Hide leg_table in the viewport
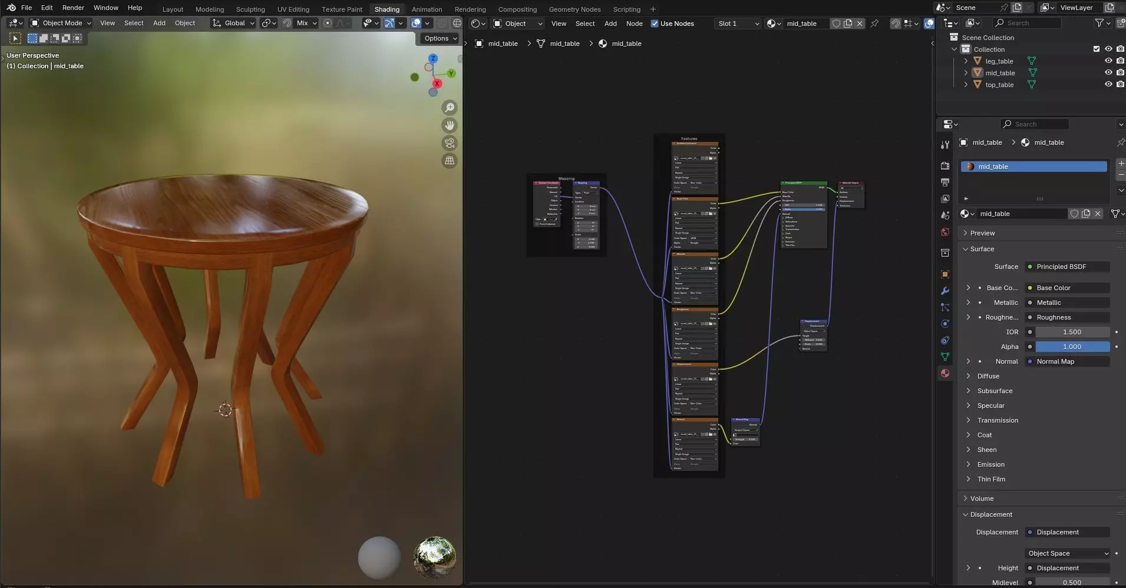Screen dimensions: 1126x588 [x=1108, y=61]
